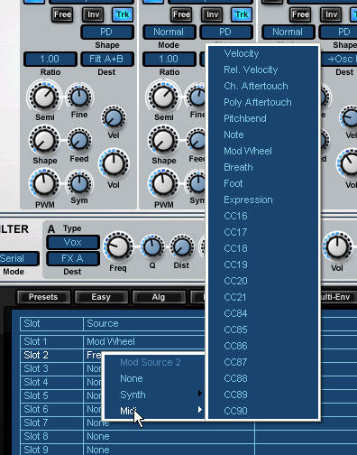Screen dimensions: 357x455
Task: Open the middle oscillator PD shape dropdown
Action: (x=226, y=32)
